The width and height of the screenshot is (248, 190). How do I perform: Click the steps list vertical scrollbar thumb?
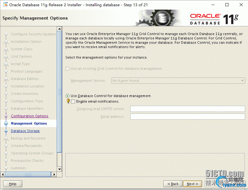coord(60,92)
